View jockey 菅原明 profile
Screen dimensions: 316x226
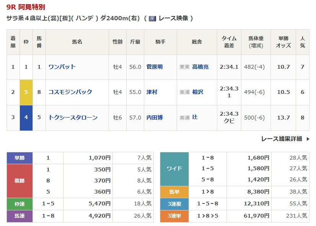pyautogui.click(x=155, y=67)
